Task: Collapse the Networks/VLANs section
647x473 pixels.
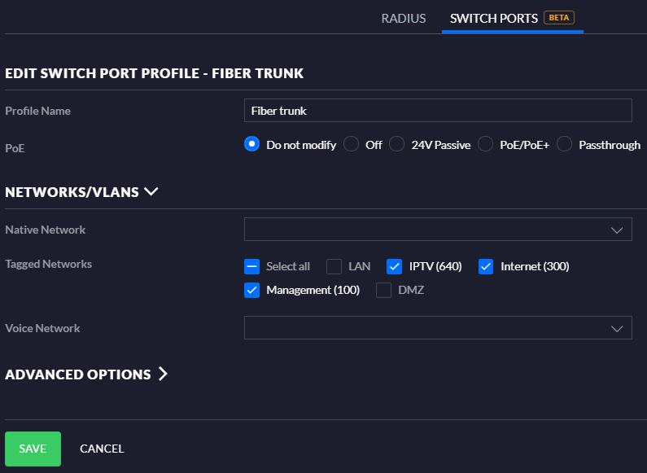Action: click(x=151, y=192)
